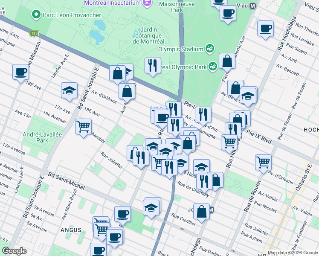Click the shopping bag marker above Av. d'Orléans

point(127,91)
